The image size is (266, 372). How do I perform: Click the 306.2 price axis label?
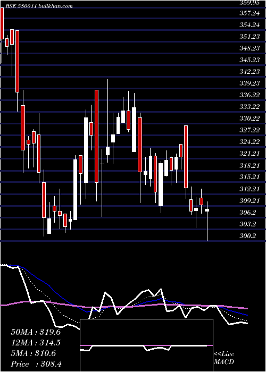click(248, 213)
